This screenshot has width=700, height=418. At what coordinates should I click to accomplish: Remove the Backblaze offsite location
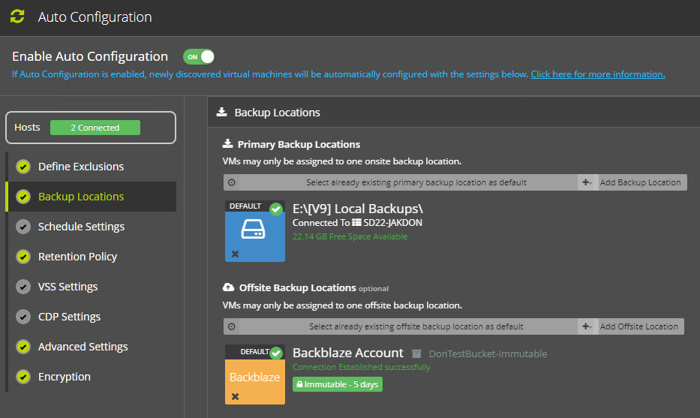point(236,396)
